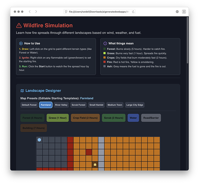
Task: Pick the Water terrain brush
Action: (x=133, y=118)
